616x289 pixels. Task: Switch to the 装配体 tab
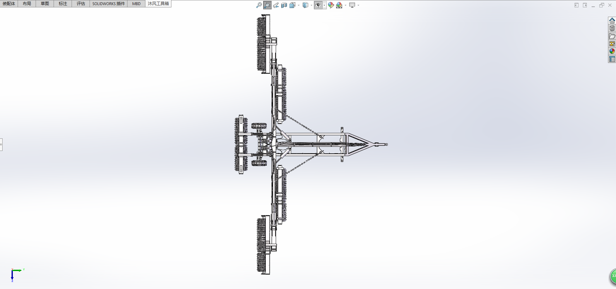coord(9,4)
